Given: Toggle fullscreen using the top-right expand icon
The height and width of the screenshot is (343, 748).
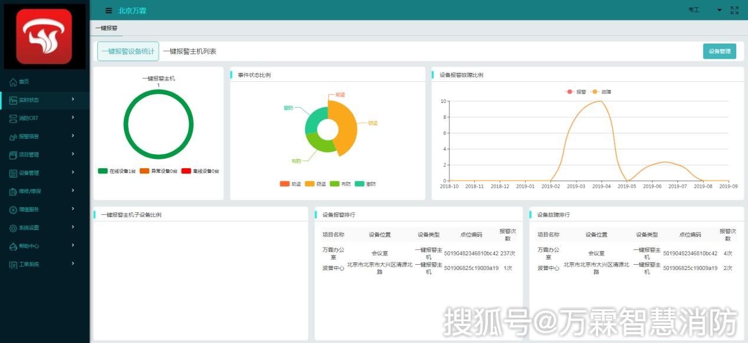Looking at the screenshot, I should click(x=734, y=10).
